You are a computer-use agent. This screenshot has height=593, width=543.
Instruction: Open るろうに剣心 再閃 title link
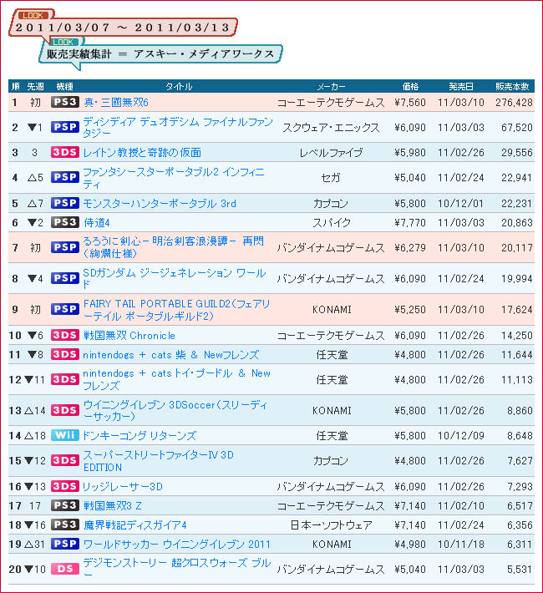[x=173, y=247]
